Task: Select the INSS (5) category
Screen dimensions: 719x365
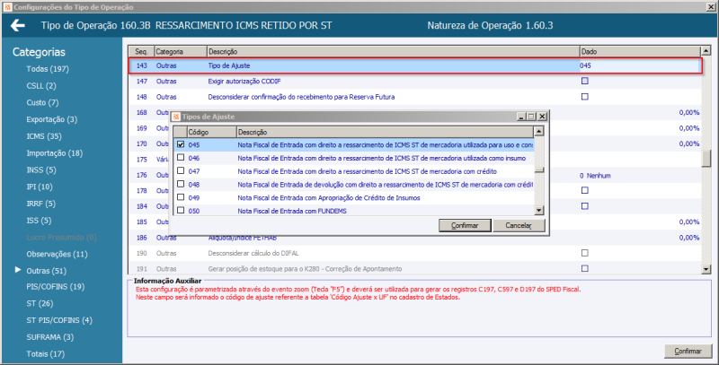Action: click(41, 170)
